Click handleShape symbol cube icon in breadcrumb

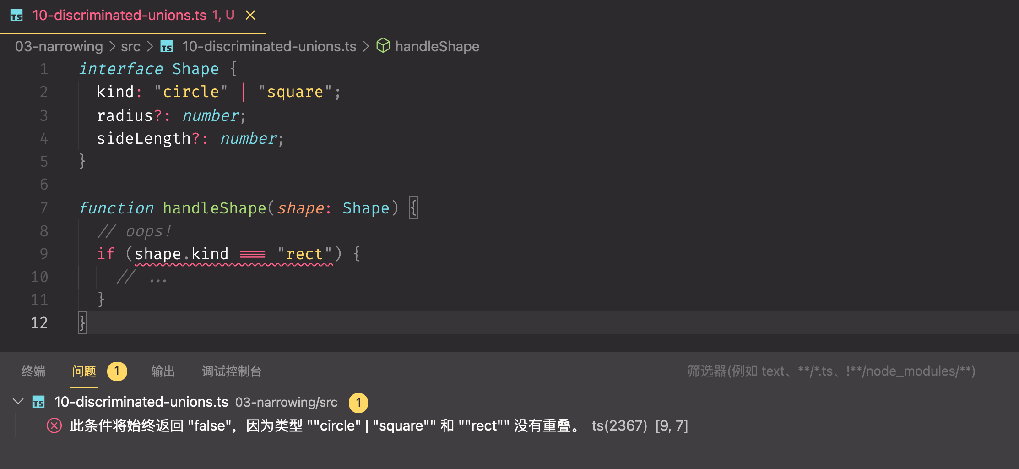(383, 46)
